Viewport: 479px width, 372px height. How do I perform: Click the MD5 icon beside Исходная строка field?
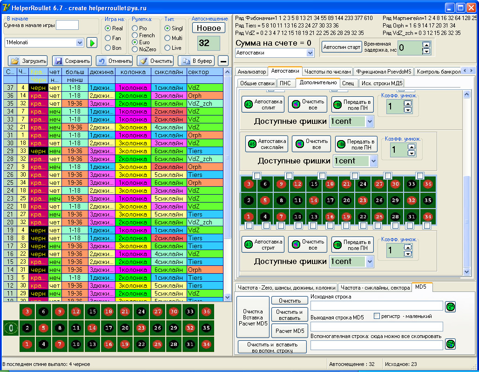pyautogui.click(x=450, y=306)
